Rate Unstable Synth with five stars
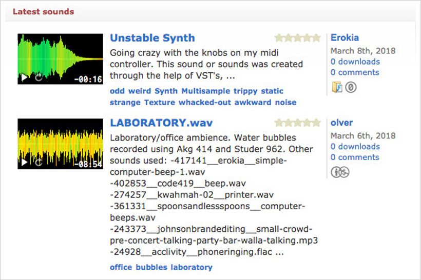The width and height of the screenshot is (421, 280). [x=317, y=38]
